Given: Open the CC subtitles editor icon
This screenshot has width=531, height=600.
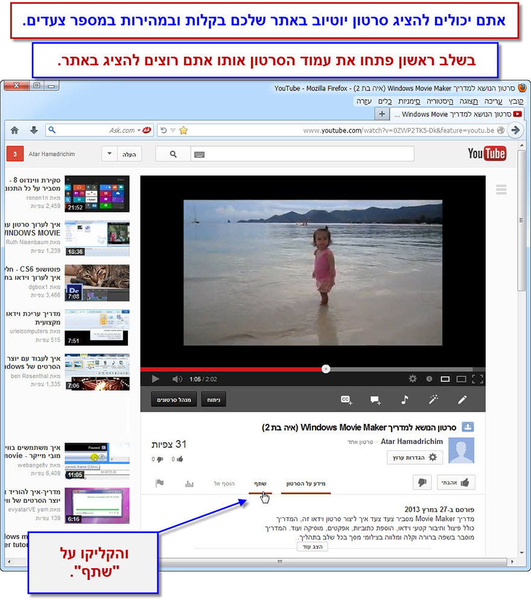Looking at the screenshot, I should (346, 400).
